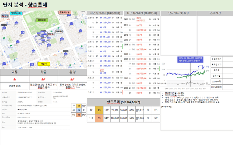
Task: Click the 범계역 station label on the map
Action: (x=5, y=16)
